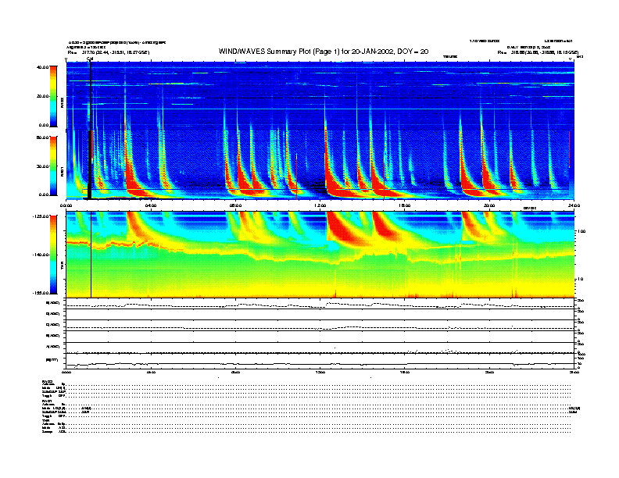619x478 pixels.
Task: Click the RAD2 heading in the bottom status table
Action: [x=47, y=381]
